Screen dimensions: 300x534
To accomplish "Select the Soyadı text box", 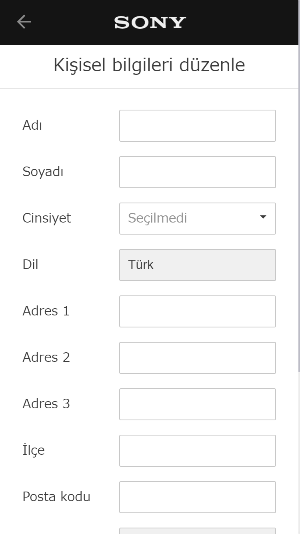I will click(x=197, y=172).
